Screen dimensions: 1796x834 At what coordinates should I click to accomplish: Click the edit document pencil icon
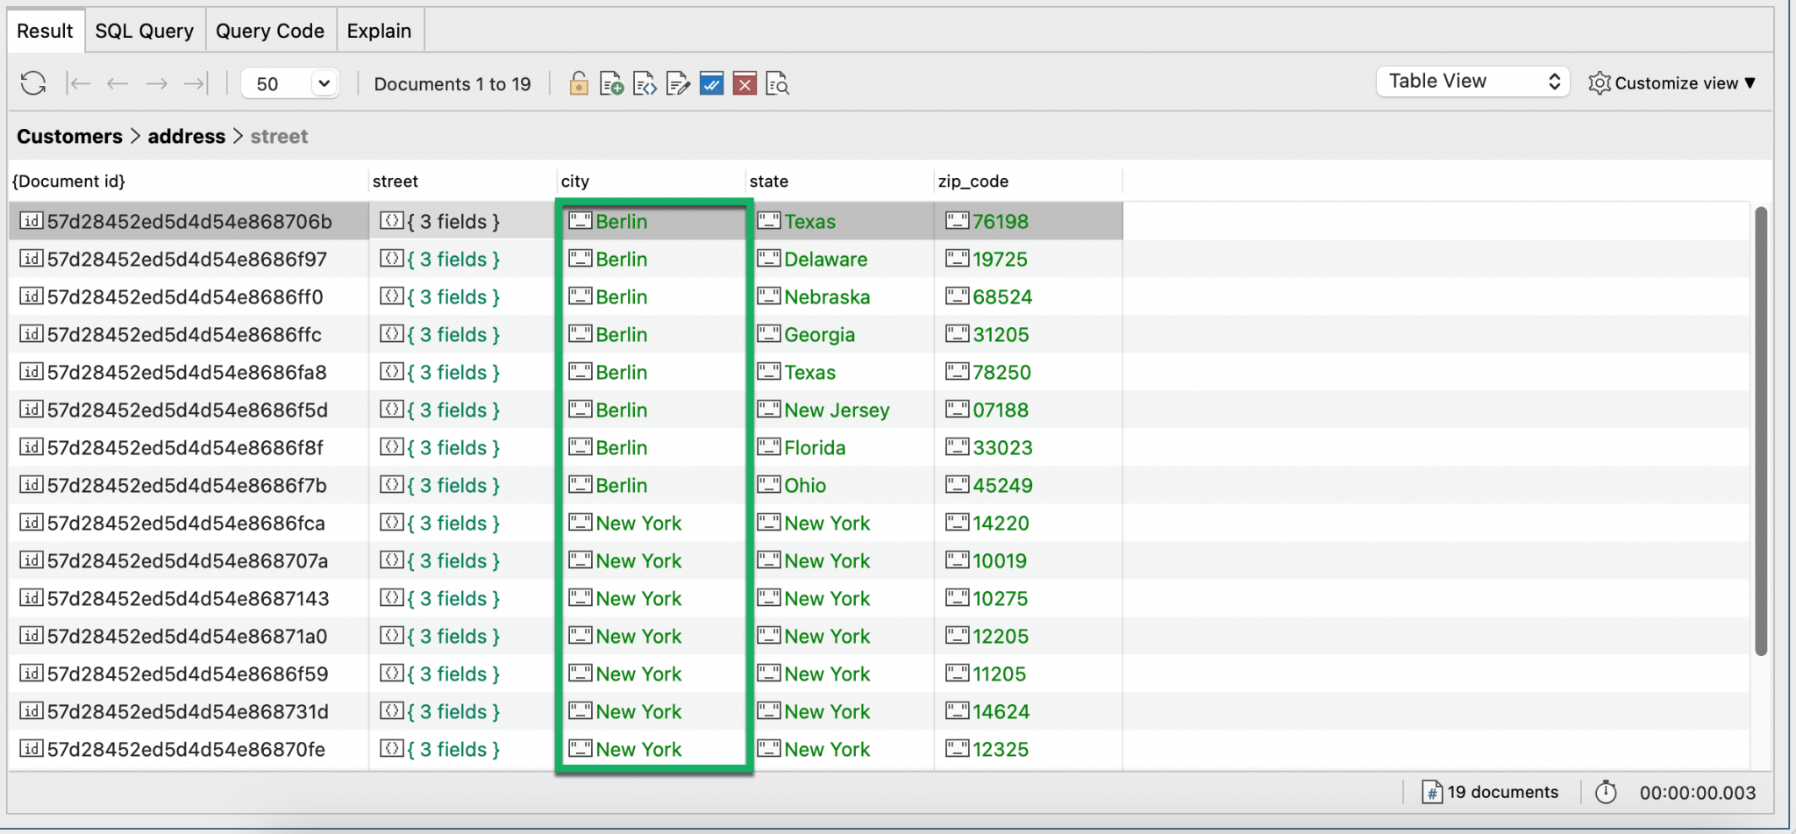(678, 83)
